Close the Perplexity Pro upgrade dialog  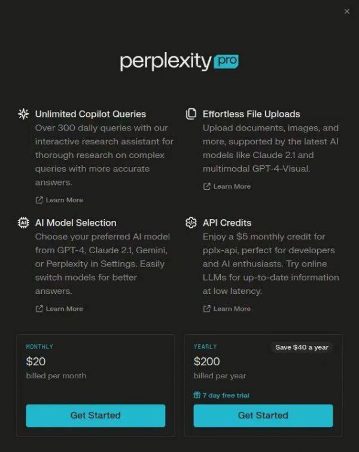coord(347,11)
